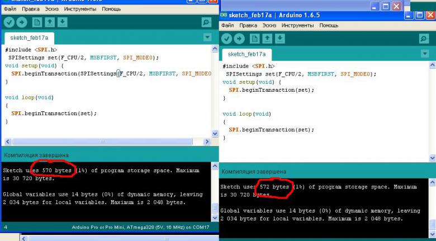Click Arduino logo in right window title bar
The image size is (436, 241).
(x=224, y=15)
